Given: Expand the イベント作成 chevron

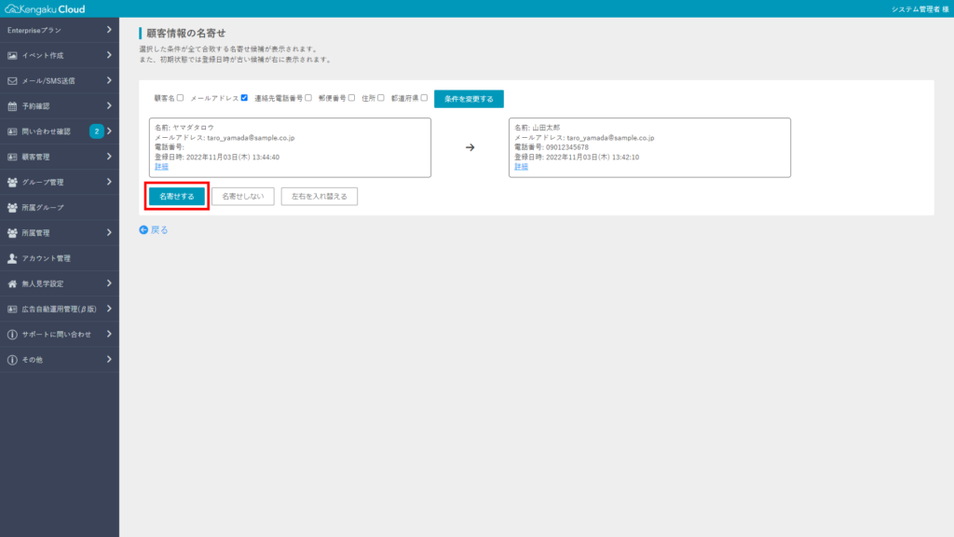Looking at the screenshot, I should [109, 55].
